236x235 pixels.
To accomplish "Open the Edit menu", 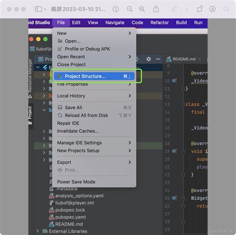I will 76,22.
